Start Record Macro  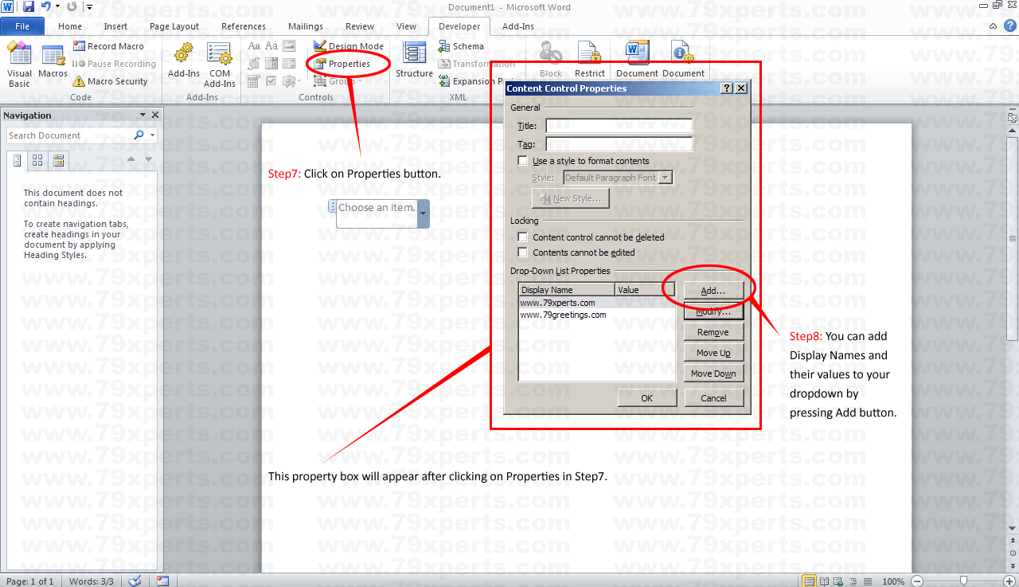[x=108, y=46]
